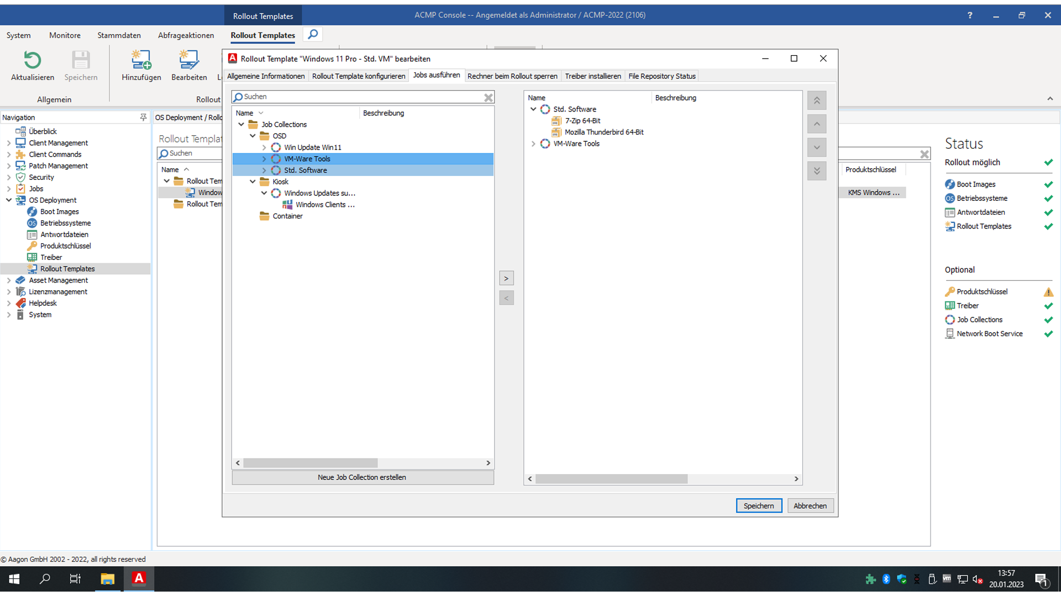
Task: Add selected collection with > button
Action: pos(506,278)
